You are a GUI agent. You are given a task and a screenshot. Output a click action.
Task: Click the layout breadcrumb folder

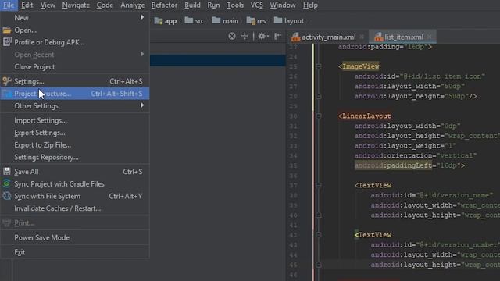point(288,21)
